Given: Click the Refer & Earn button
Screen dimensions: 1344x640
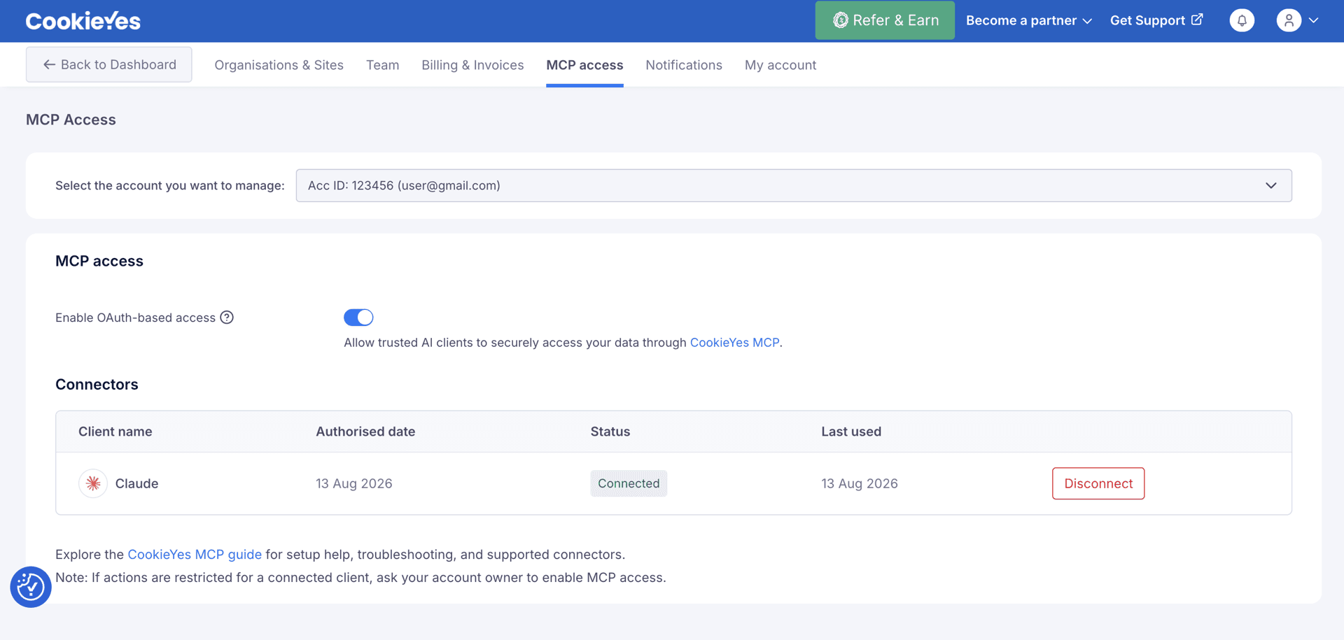Looking at the screenshot, I should point(885,20).
